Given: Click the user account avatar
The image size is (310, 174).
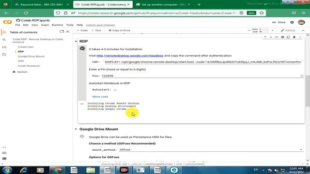Looking at the screenshot, I should point(301,22).
